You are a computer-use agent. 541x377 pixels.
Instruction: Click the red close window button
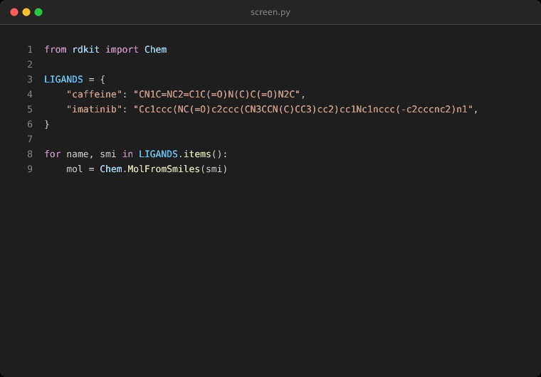pyautogui.click(x=14, y=12)
